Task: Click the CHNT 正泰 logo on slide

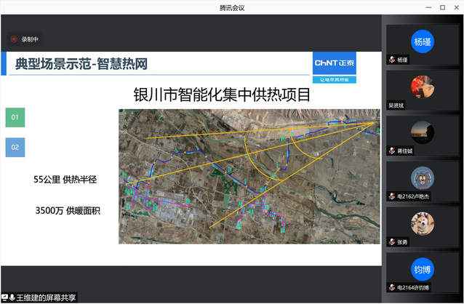Action: click(x=335, y=63)
